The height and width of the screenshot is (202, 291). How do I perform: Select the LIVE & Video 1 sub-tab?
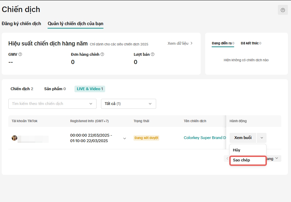click(90, 89)
